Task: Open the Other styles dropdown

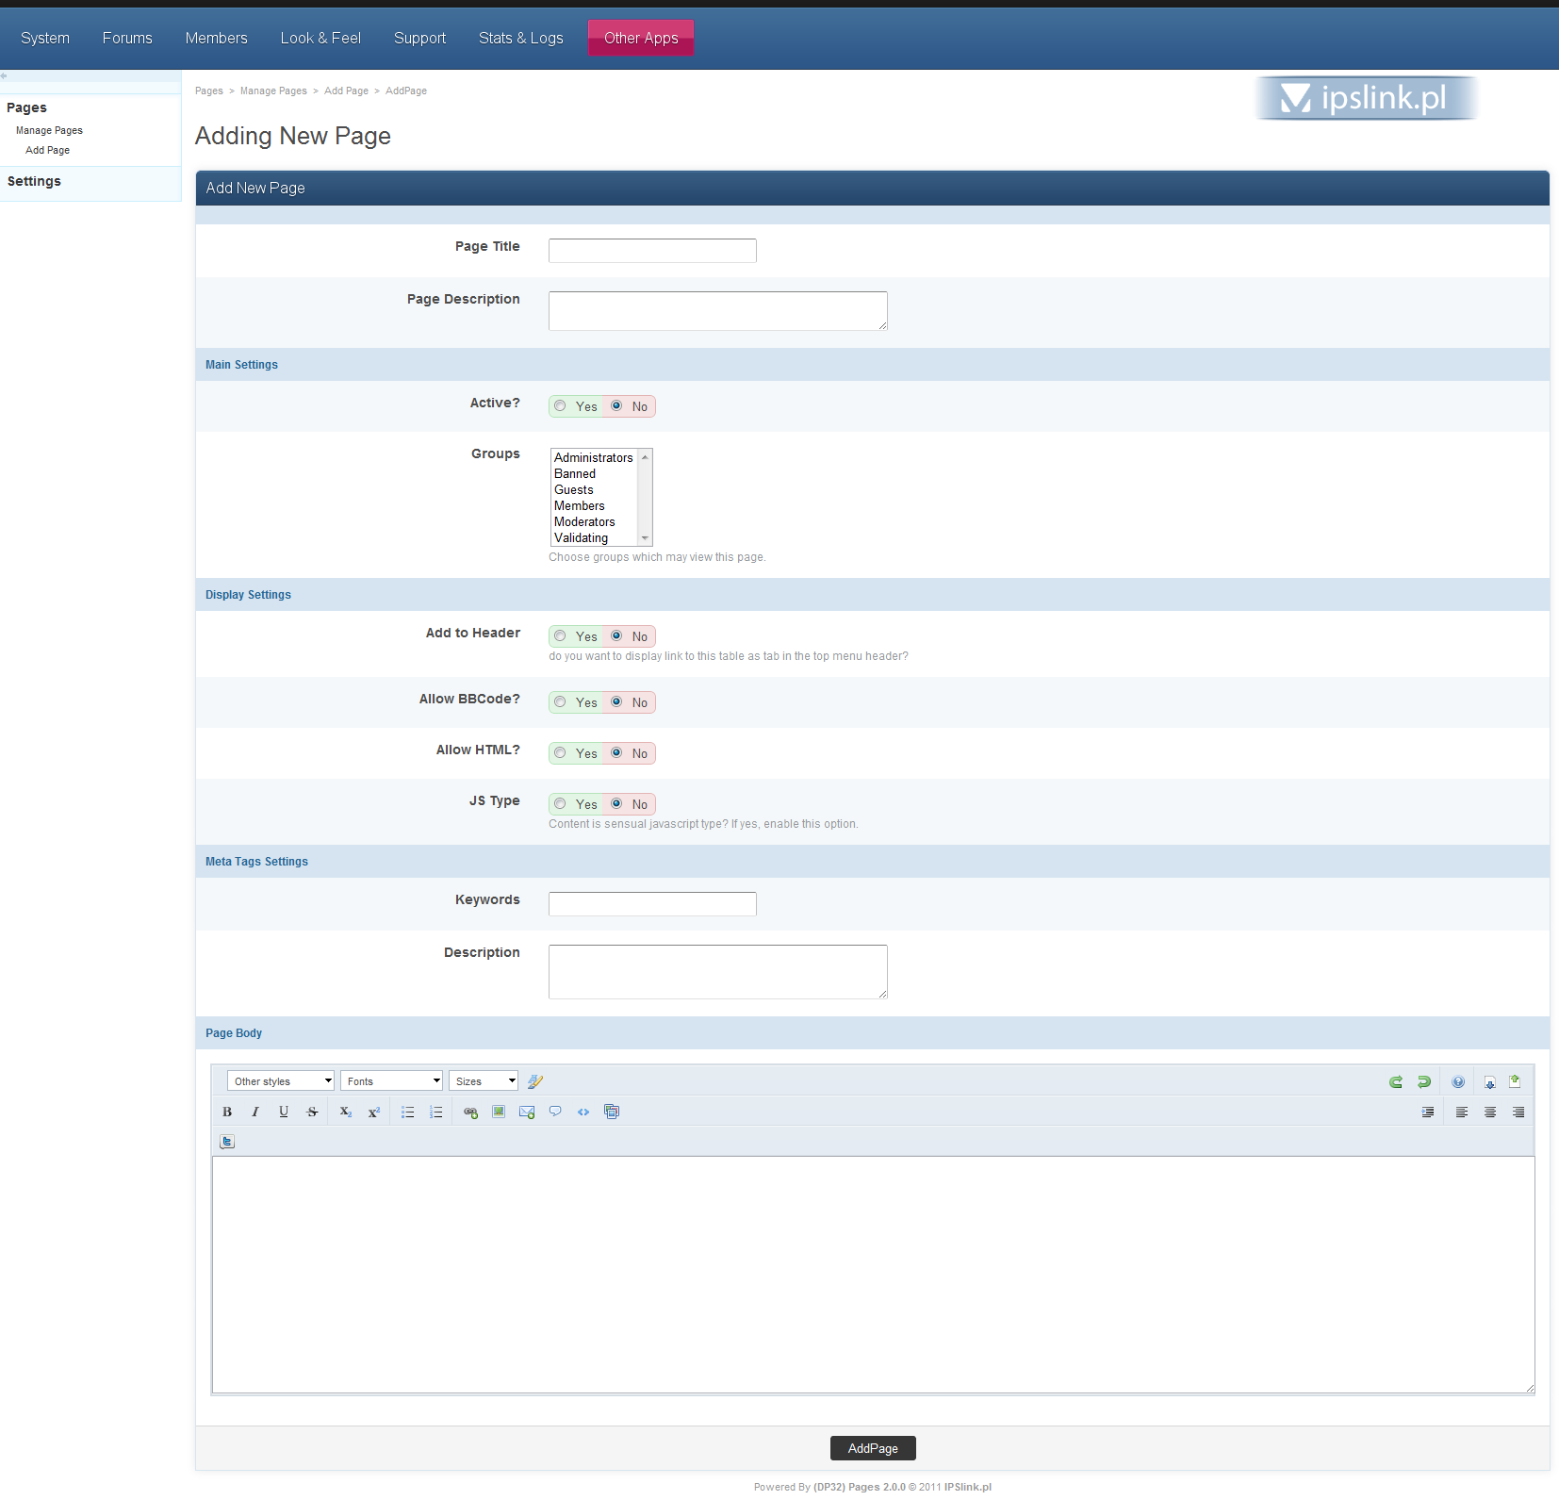Action: [x=281, y=1081]
